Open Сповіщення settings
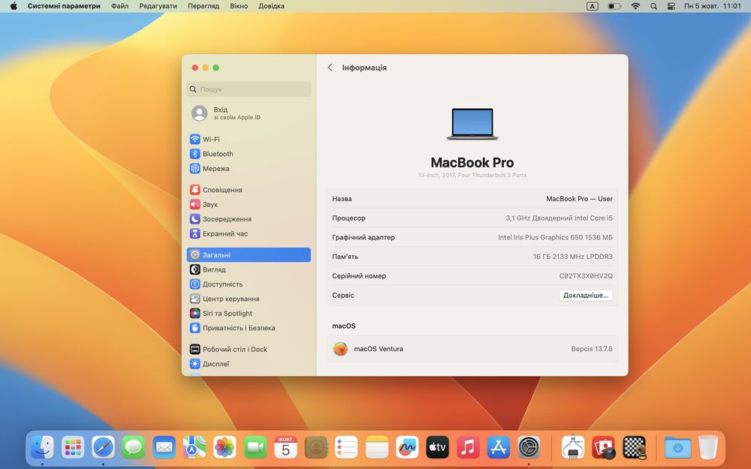 (x=249, y=190)
